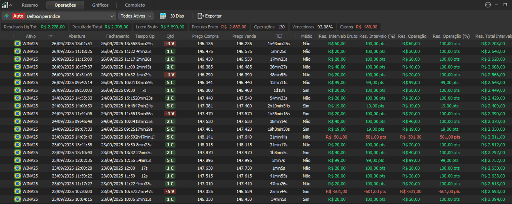Click the Exportar export icon
The width and height of the screenshot is (512, 204).
click(x=201, y=16)
